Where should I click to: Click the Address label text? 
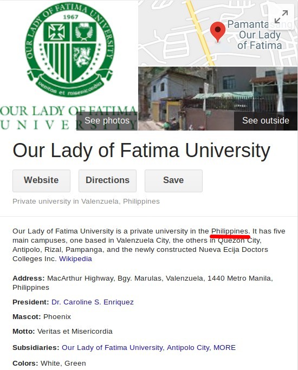tap(29, 278)
